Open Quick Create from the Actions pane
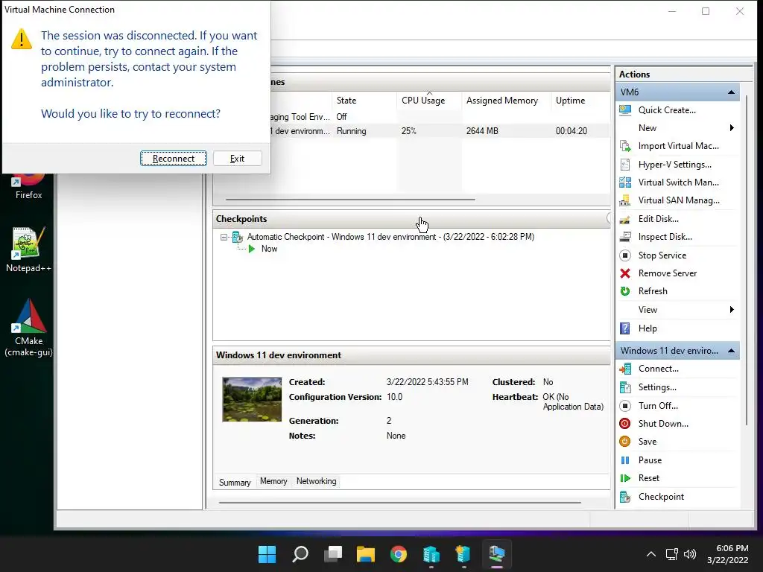The image size is (763, 572). pos(667,110)
